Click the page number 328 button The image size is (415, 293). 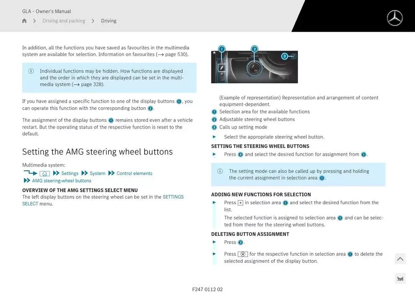point(400,279)
